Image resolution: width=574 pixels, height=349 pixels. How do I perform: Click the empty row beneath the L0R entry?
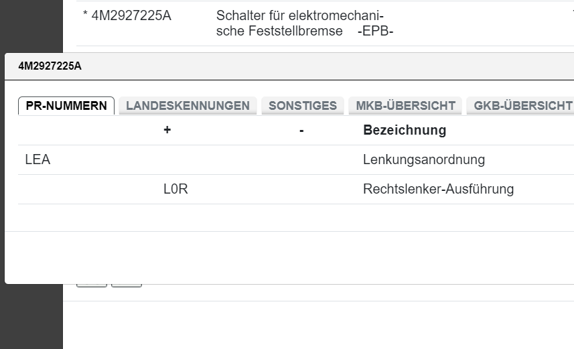(295, 218)
